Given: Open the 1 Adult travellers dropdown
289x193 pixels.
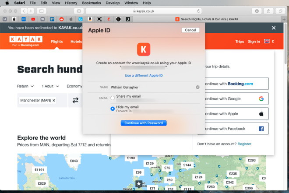Looking at the screenshot, I should (51, 86).
